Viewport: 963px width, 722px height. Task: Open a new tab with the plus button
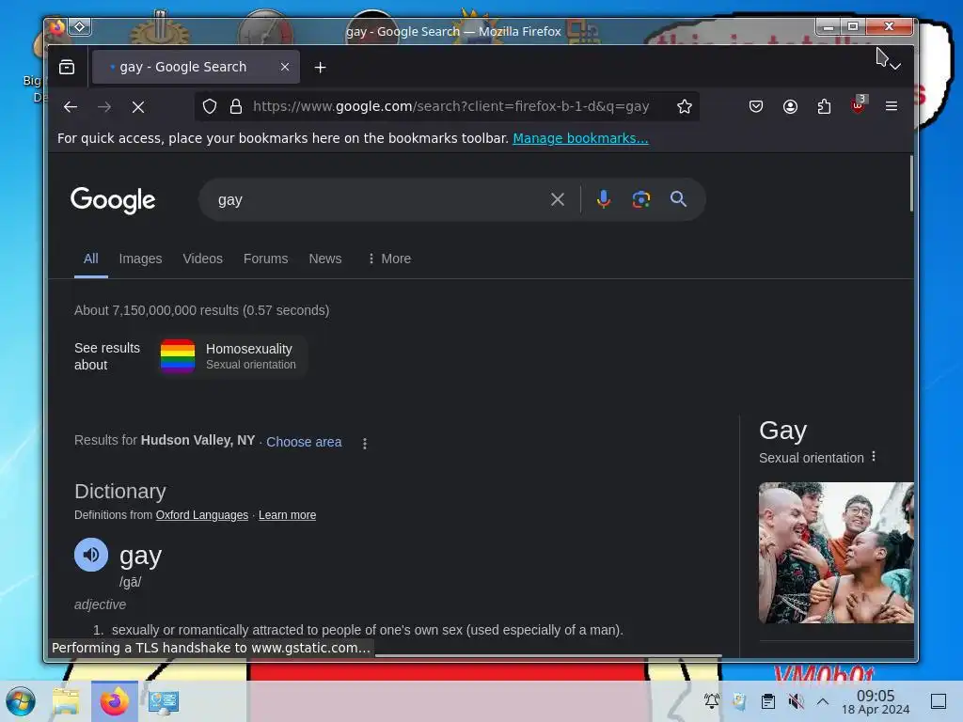point(320,68)
